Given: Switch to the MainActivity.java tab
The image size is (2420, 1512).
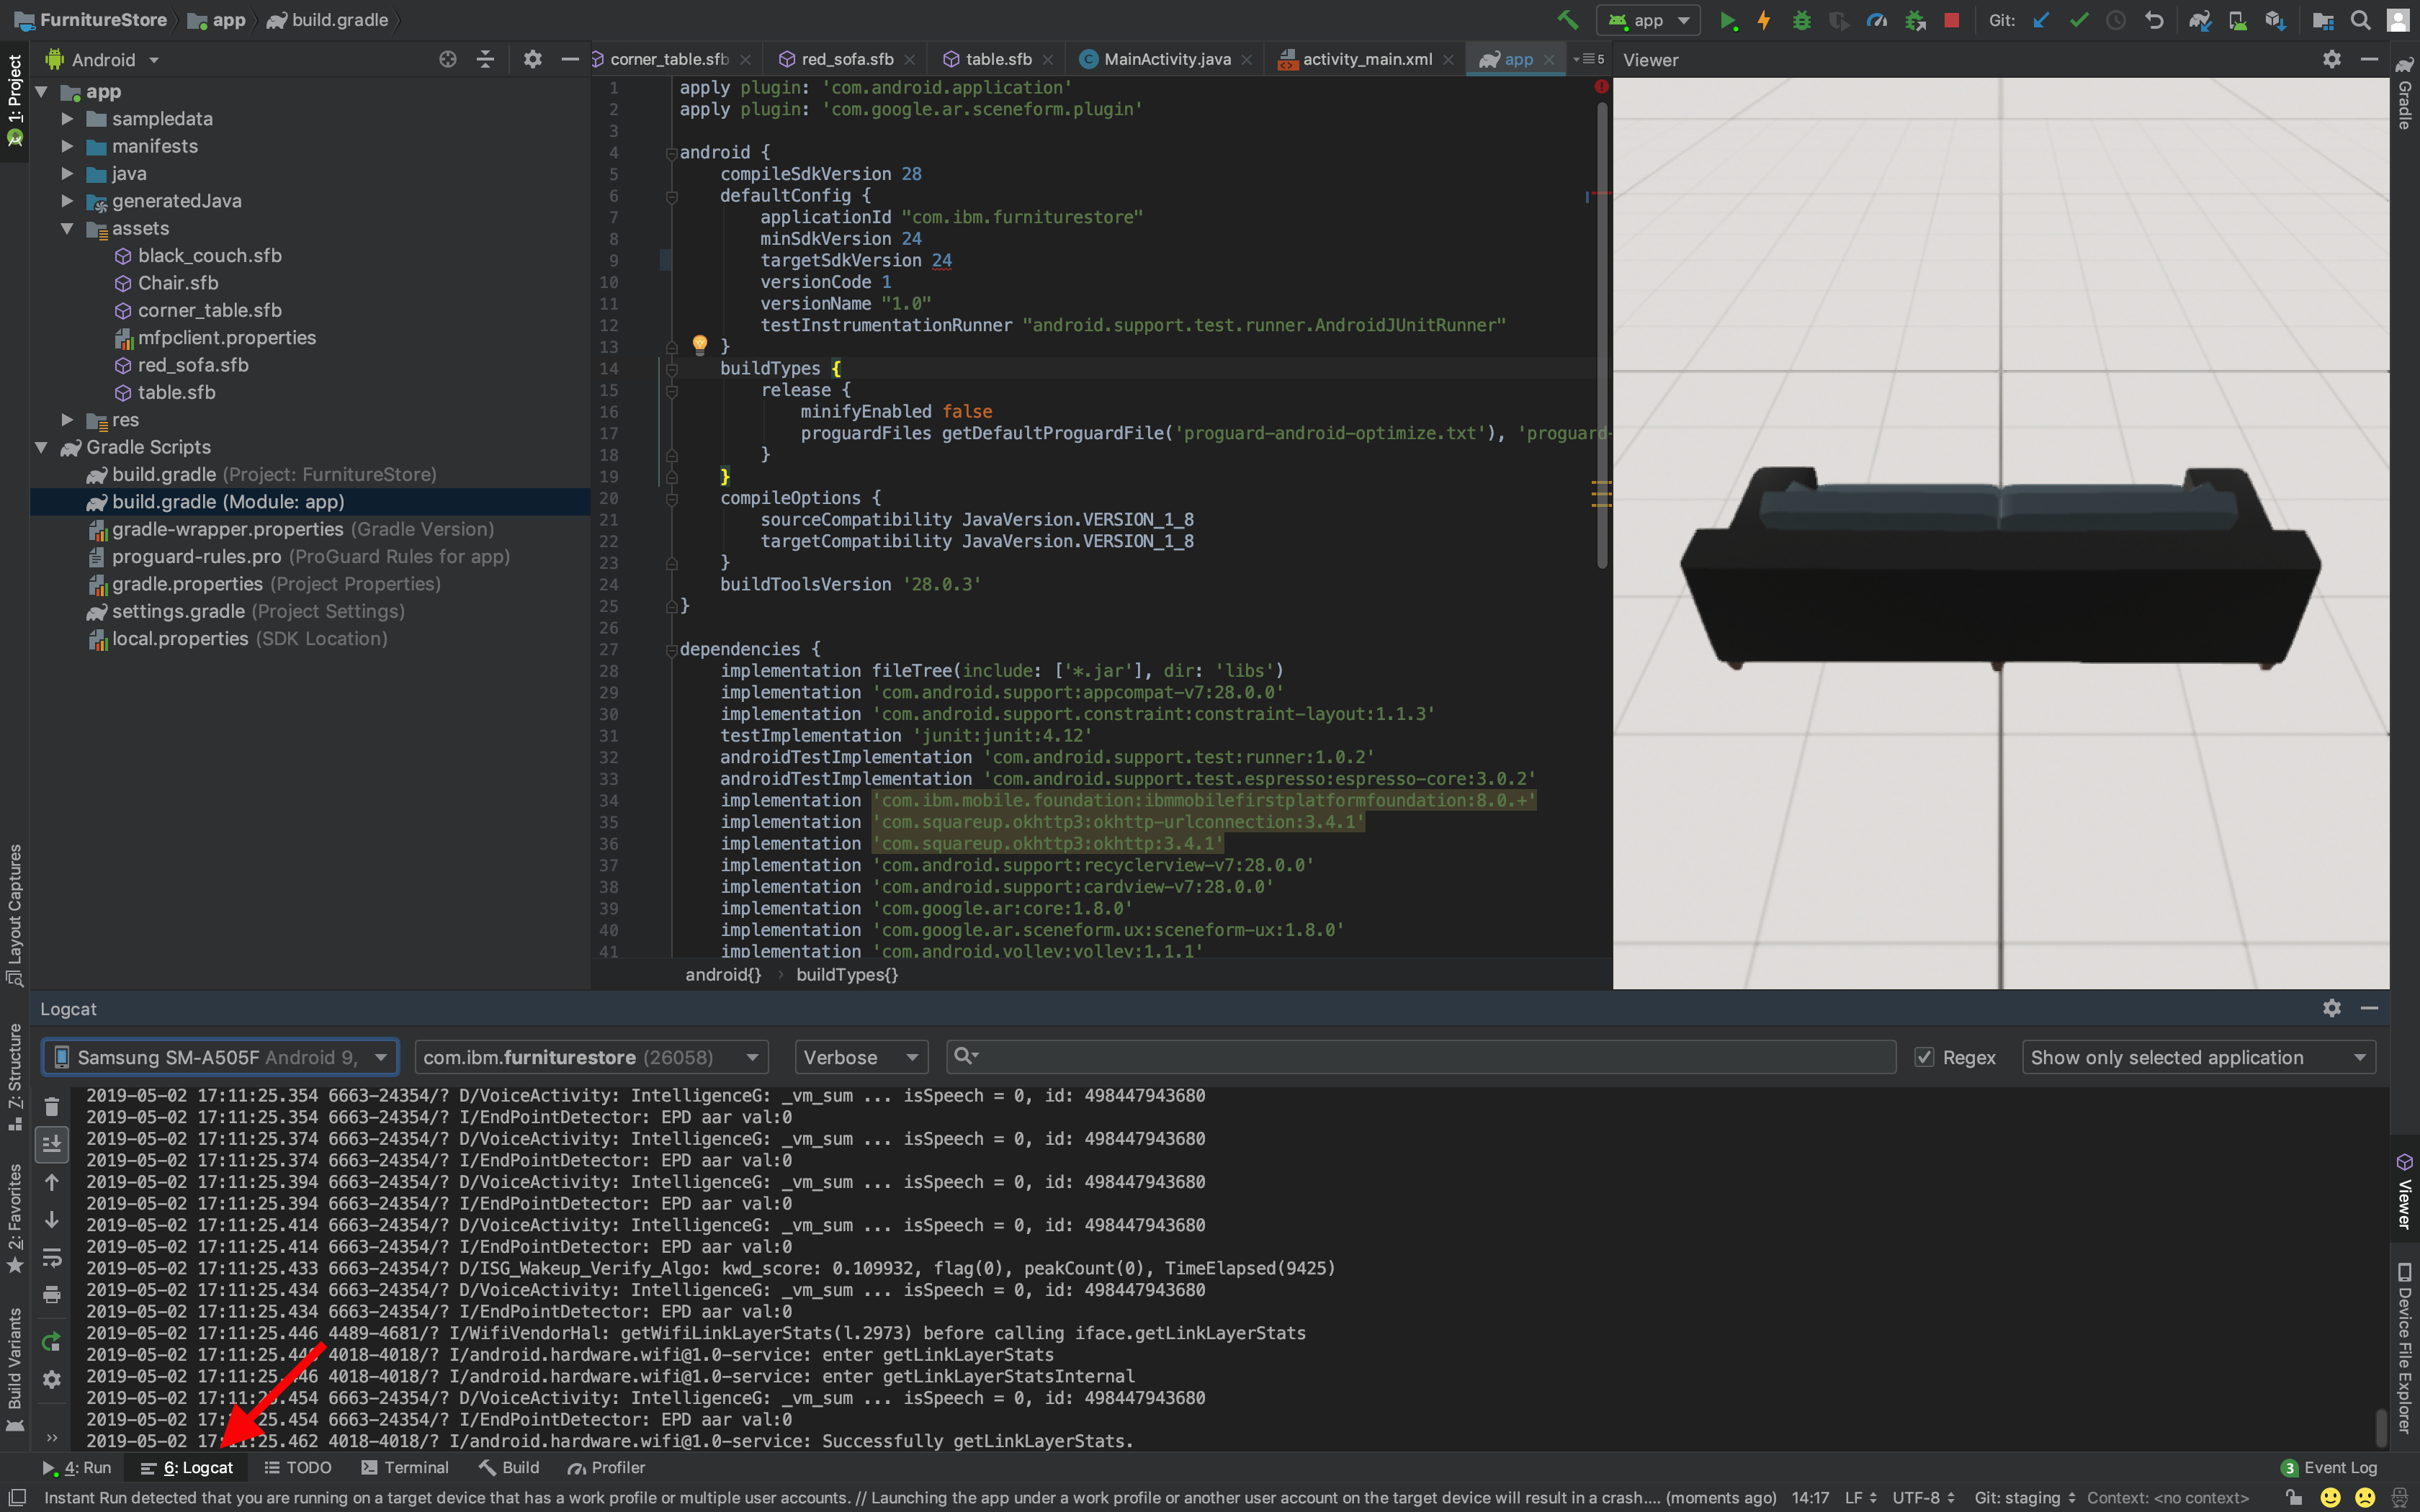Looking at the screenshot, I should tap(1165, 59).
